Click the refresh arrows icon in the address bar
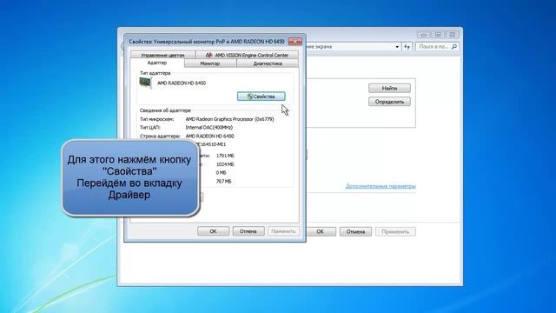This screenshot has height=313, width=556. (x=407, y=46)
